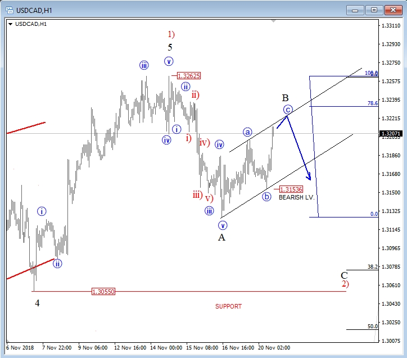
Task: Select the 50.0 Fibonacci level label
Action: [x=373, y=326]
